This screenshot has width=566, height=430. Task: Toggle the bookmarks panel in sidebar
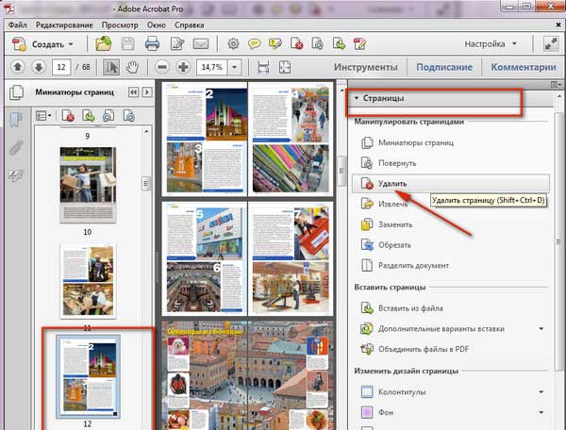15,119
